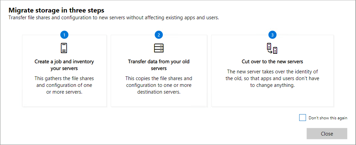Click the server inventory device icon
The width and height of the screenshot is (356, 145).
click(x=64, y=48)
